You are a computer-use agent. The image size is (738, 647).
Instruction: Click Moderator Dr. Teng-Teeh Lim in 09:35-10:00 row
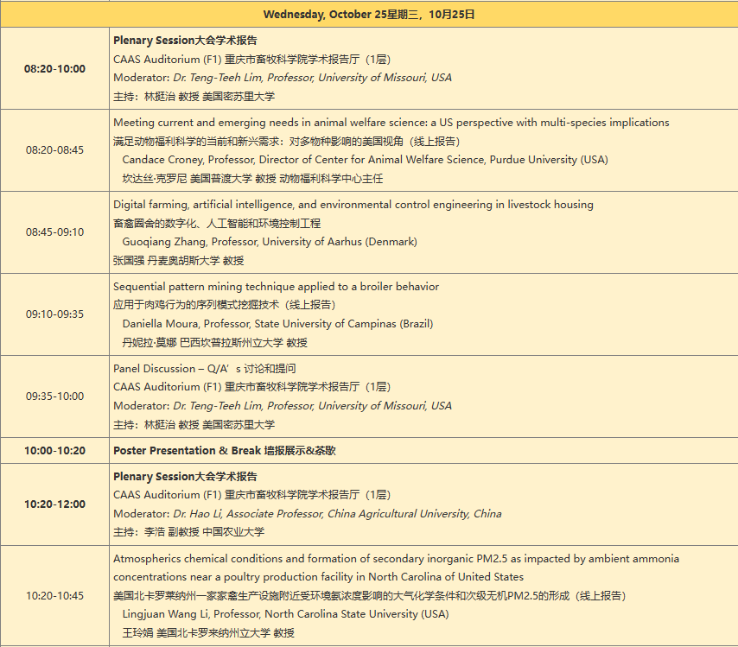283,406
